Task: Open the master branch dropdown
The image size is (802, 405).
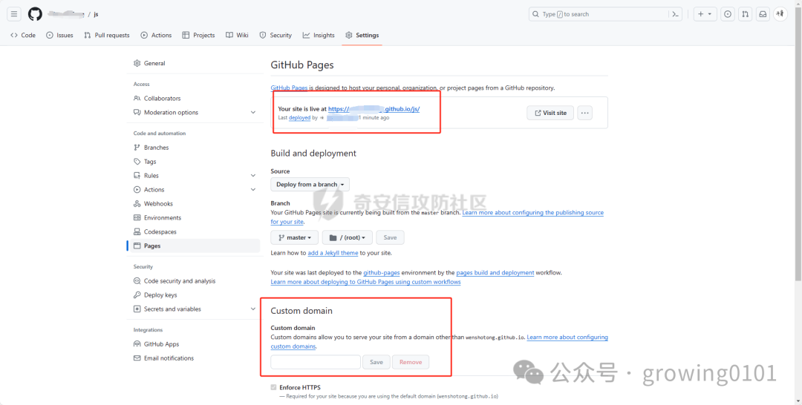Action: 295,237
